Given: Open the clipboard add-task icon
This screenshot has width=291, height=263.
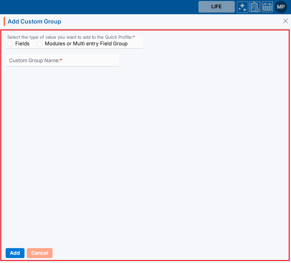Looking at the screenshot, I should point(255,7).
